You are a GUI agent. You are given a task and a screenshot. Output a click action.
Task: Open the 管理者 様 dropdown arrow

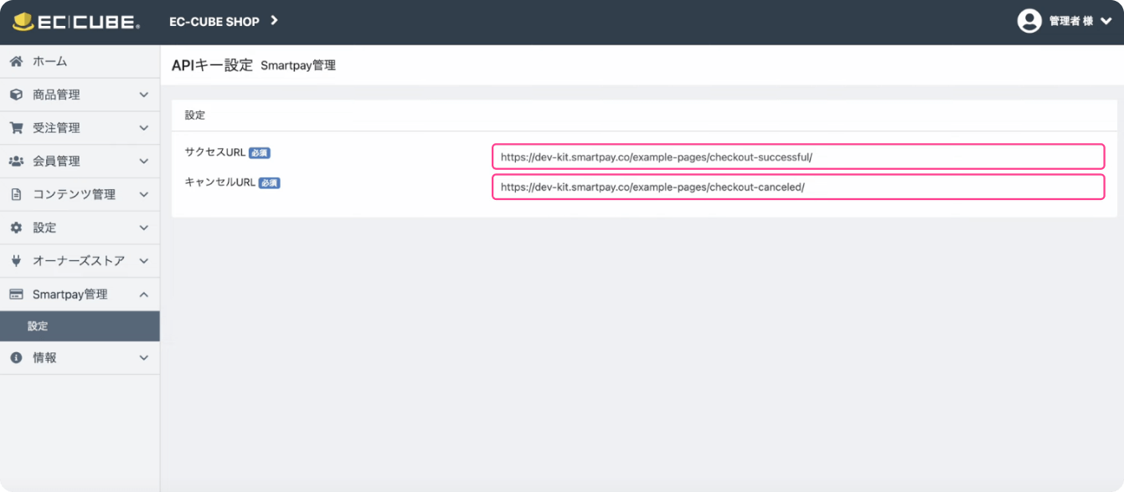coord(1106,21)
